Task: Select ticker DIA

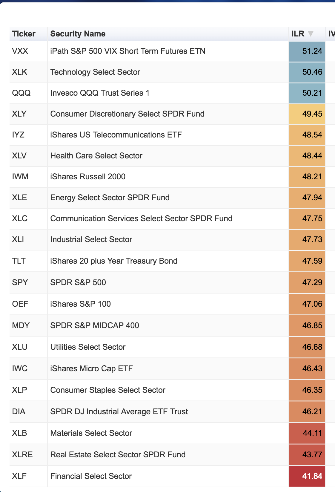Action: point(19,412)
